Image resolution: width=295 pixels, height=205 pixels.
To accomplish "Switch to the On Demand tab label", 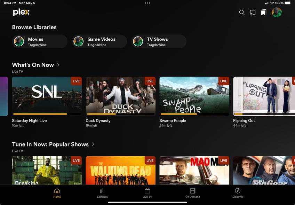I will (193, 197).
